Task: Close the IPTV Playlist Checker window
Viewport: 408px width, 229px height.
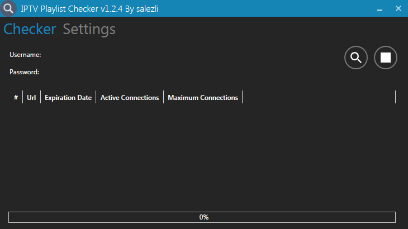Action: point(398,8)
